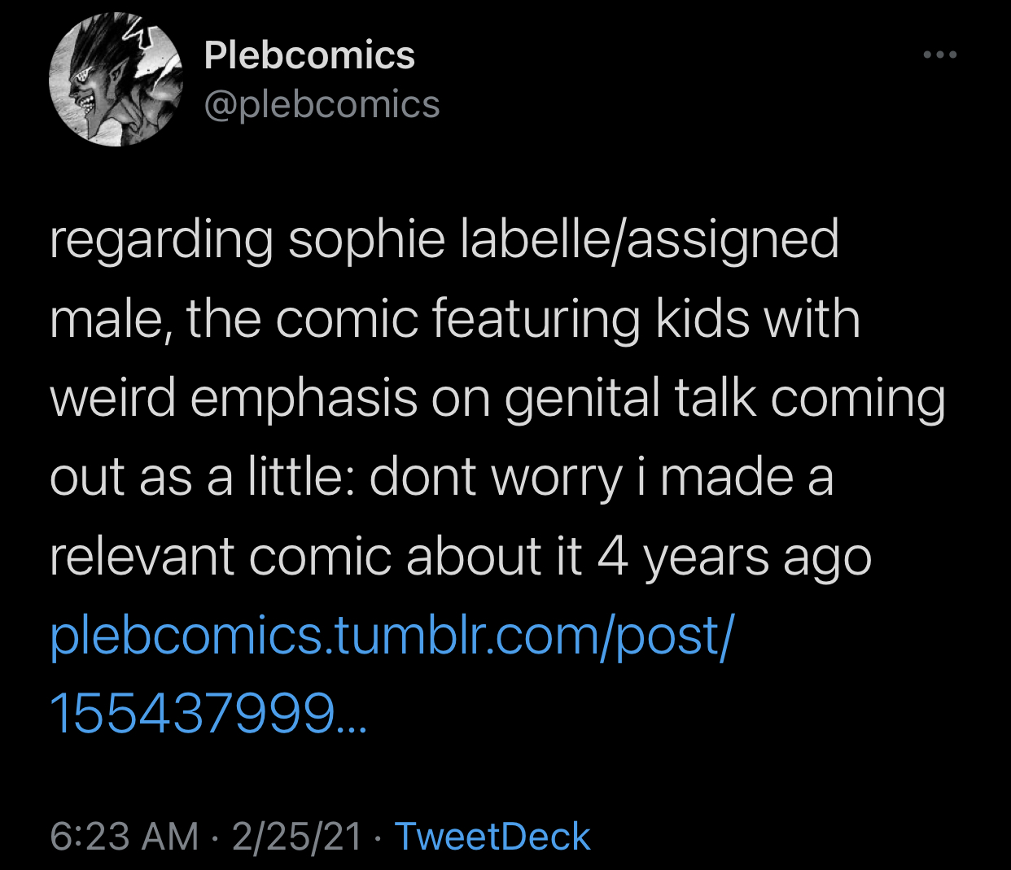Open the TweetDeck source label
This screenshot has width=1011, height=870.
[492, 837]
